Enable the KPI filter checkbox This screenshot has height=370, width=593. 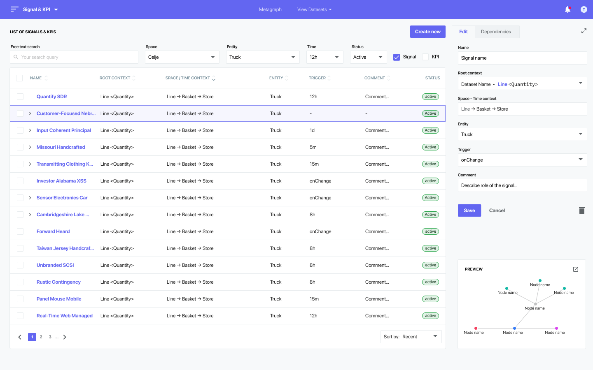[426, 57]
